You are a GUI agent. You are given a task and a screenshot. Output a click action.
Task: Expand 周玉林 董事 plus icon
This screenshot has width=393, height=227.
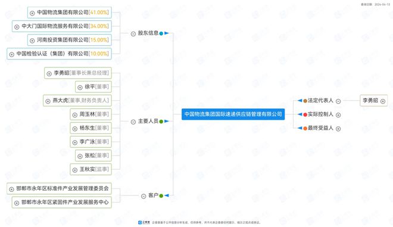pos(74,115)
